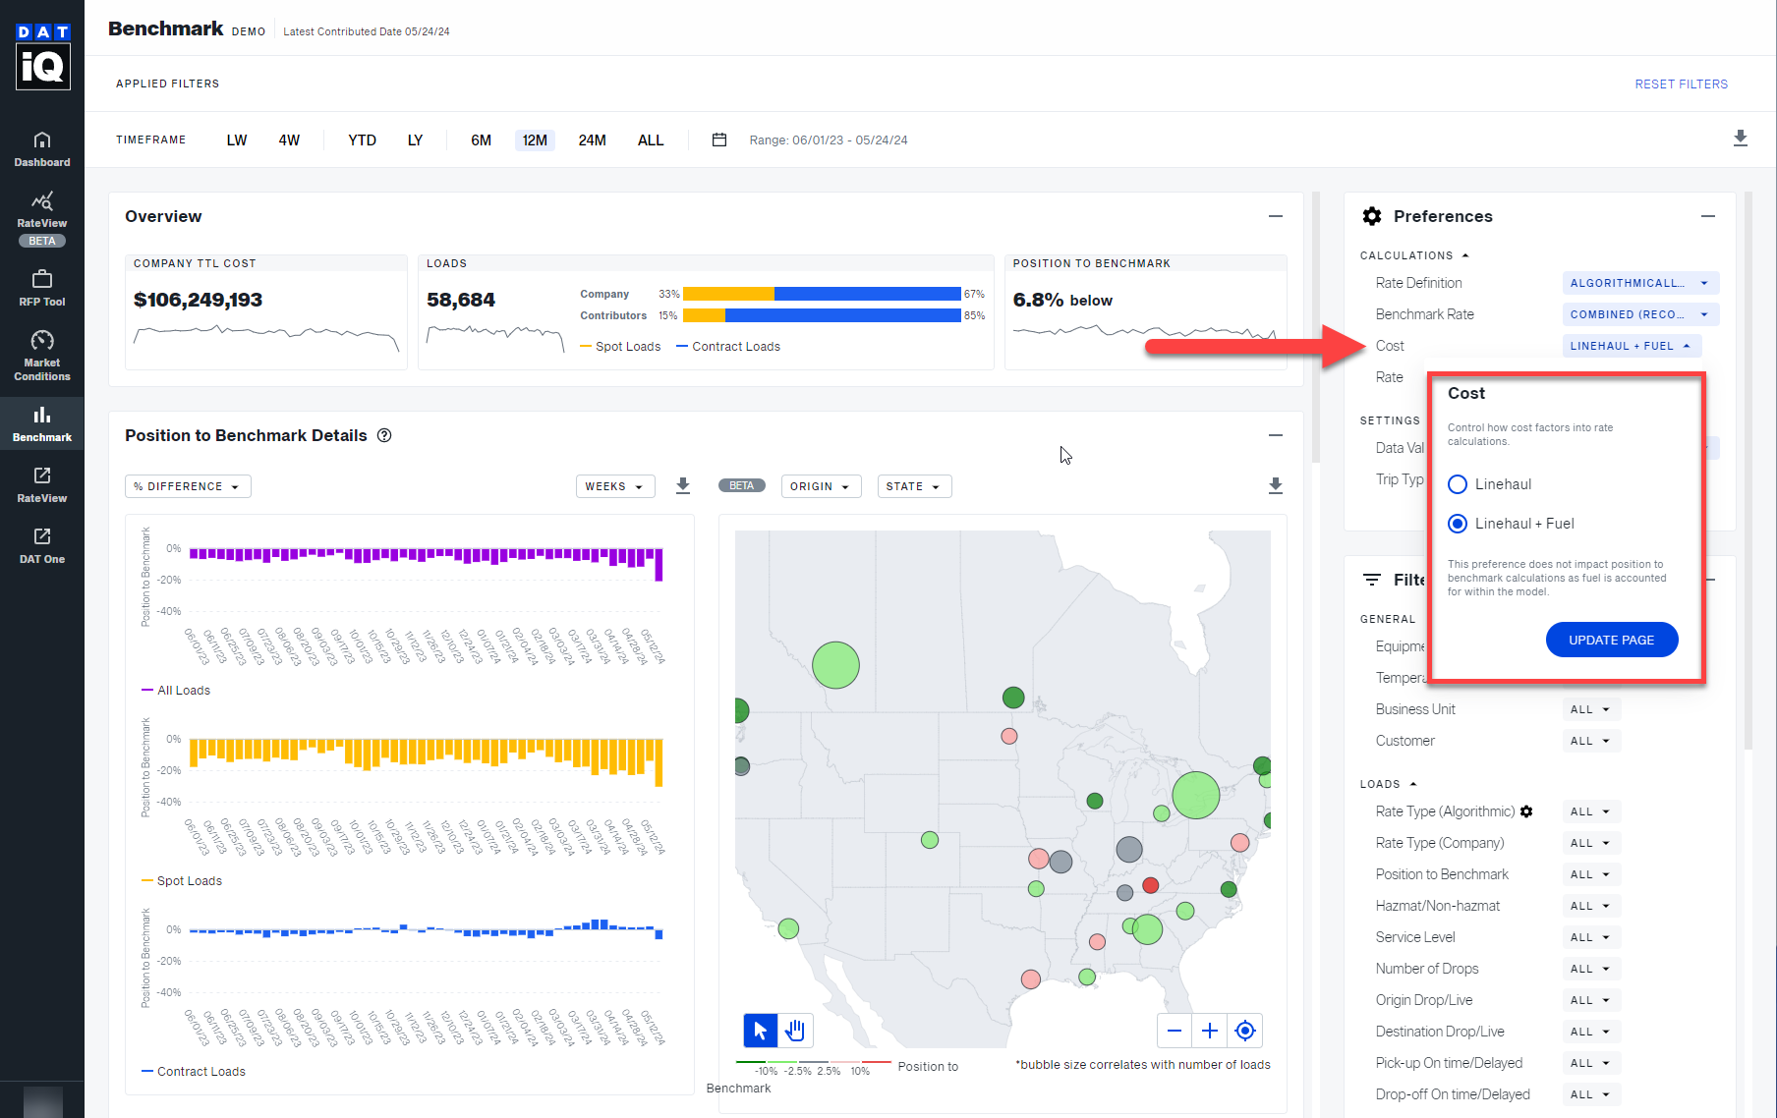Image resolution: width=1777 pixels, height=1118 pixels.
Task: Open the Customer filter dropdown
Action: point(1590,741)
